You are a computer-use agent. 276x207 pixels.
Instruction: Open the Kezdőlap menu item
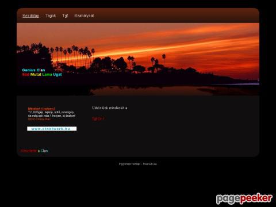[x=31, y=16]
